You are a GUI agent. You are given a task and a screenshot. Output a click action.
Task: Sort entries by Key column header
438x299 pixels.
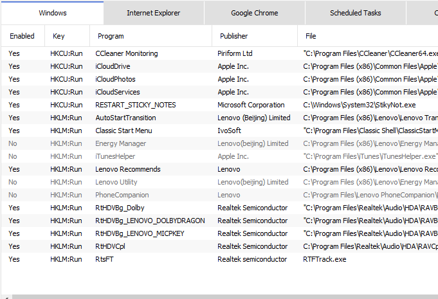pos(59,36)
